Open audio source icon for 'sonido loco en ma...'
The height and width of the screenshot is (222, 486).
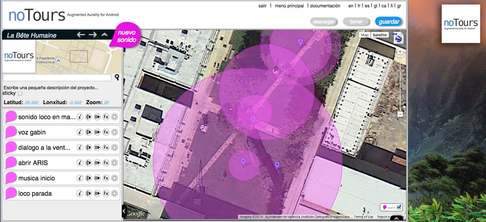[x=89, y=117]
